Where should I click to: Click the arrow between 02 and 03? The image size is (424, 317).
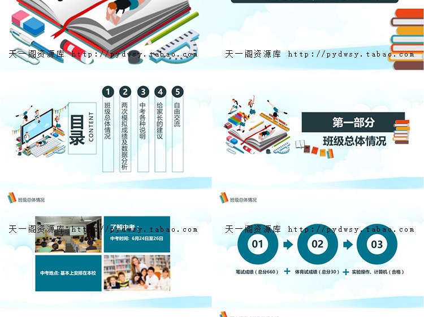coord(348,245)
